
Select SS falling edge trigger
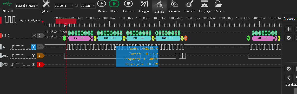click(23, 47)
